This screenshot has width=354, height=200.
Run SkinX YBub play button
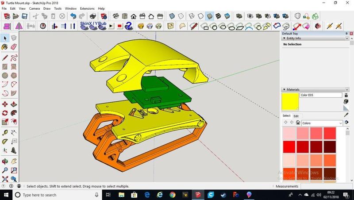pyautogui.click(x=111, y=26)
